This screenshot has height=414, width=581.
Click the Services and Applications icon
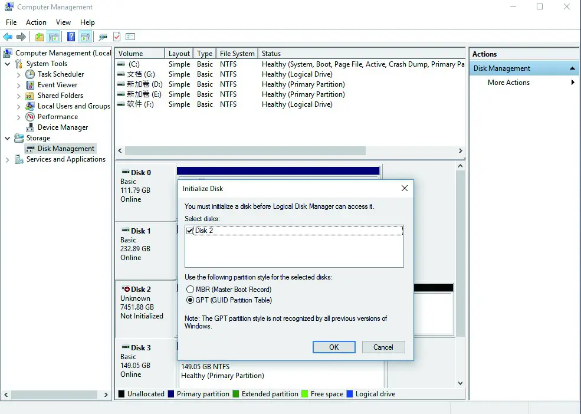pyautogui.click(x=19, y=159)
